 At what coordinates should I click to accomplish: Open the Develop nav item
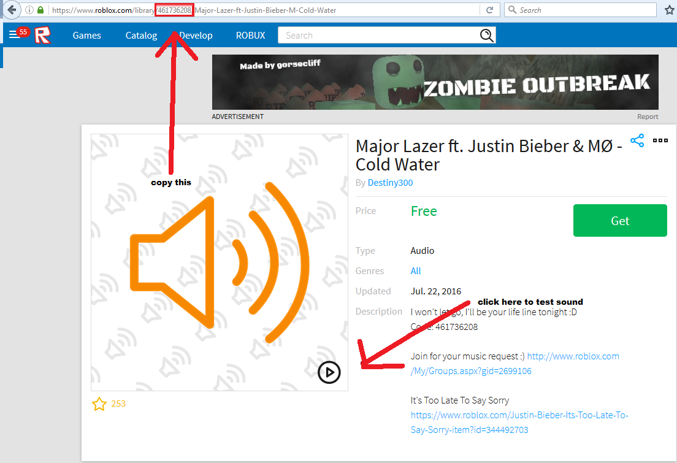tap(196, 36)
